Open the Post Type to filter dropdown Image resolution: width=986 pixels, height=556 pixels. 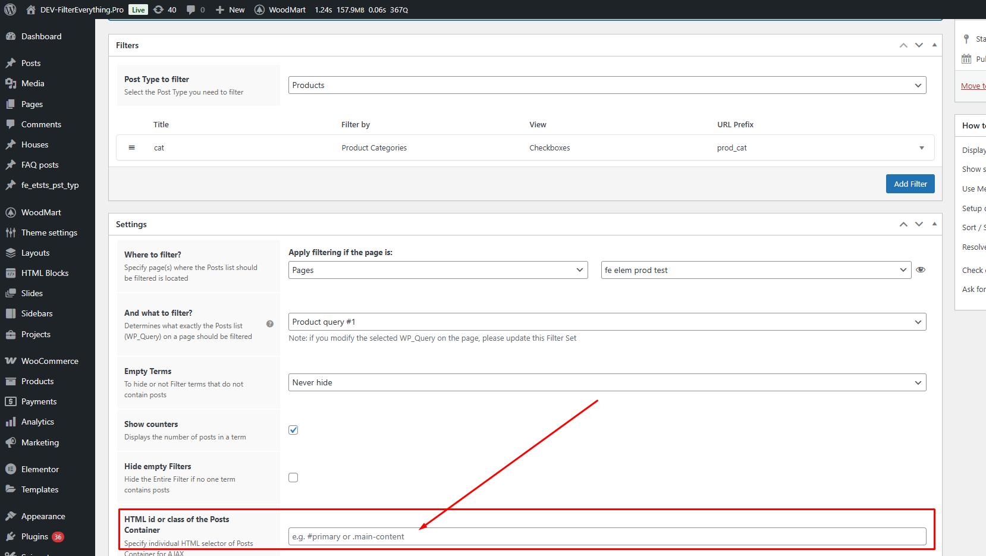pos(607,85)
